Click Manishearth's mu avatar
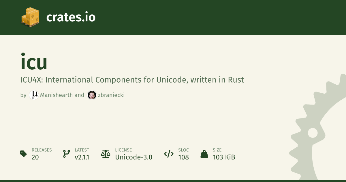Image resolution: width=346 pixels, height=182 pixels. 34,95
